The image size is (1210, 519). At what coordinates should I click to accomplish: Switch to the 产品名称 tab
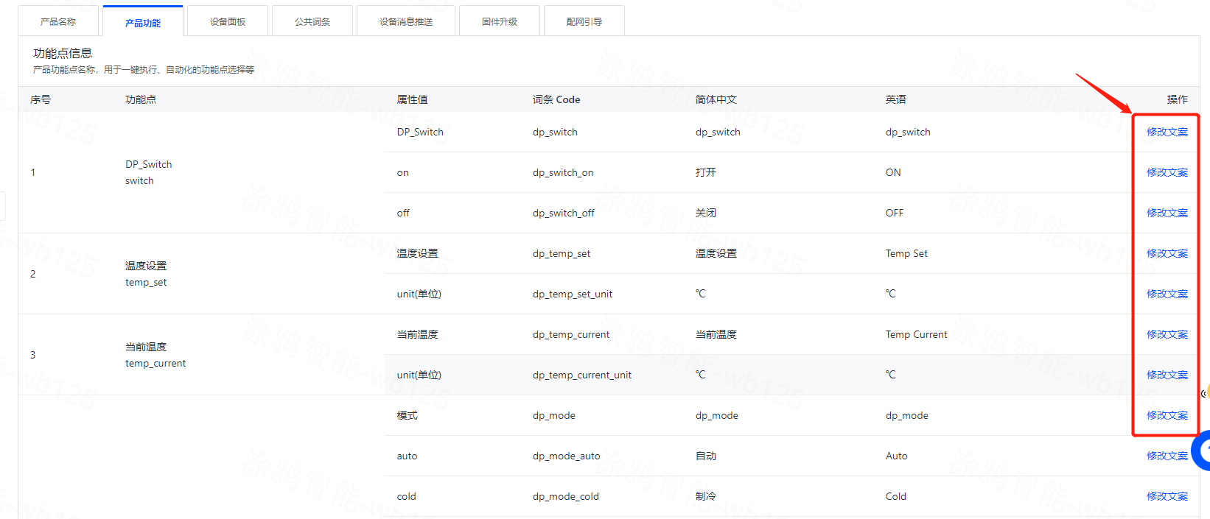[x=58, y=21]
